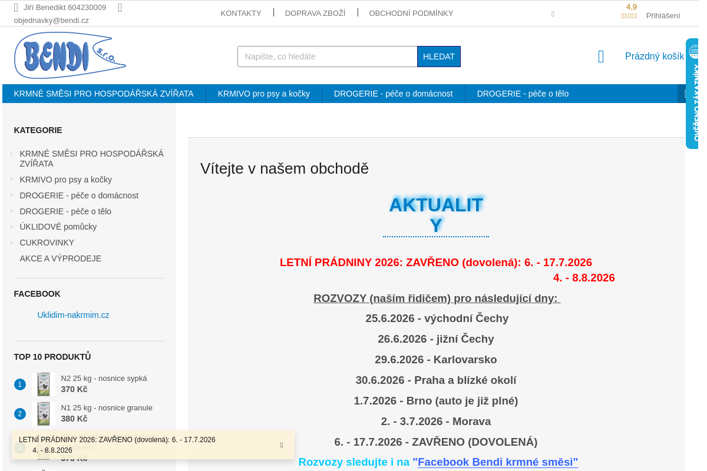Open N2 25 kg nosnice sypká thumbnail

pos(44,384)
